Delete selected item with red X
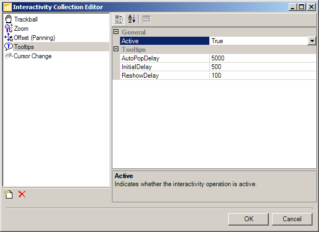Screen dimensions: 319x232 22,194
